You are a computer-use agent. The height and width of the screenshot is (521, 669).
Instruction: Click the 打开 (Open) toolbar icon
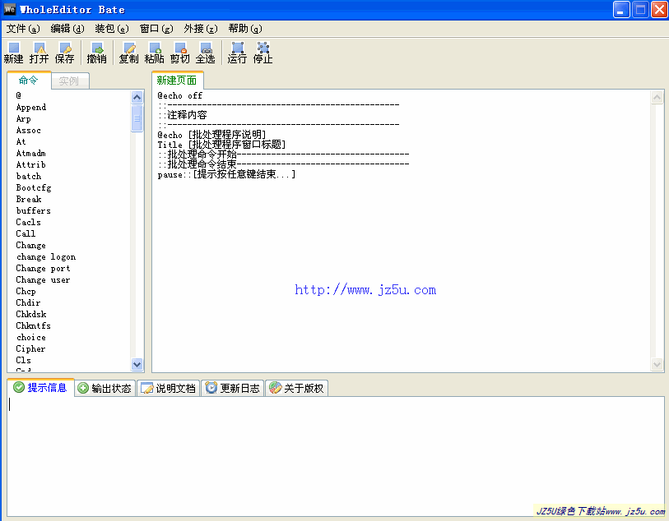tap(39, 53)
